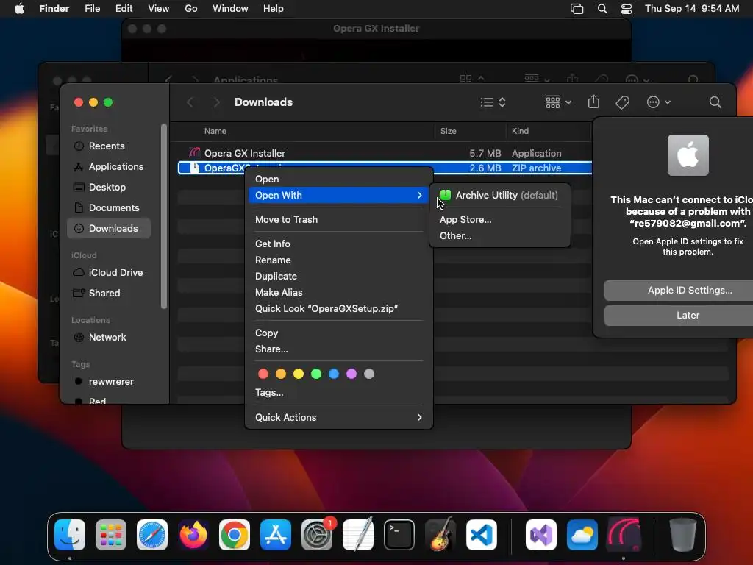Select Network under Locations
Image resolution: width=753 pixels, height=565 pixels.
(x=109, y=337)
